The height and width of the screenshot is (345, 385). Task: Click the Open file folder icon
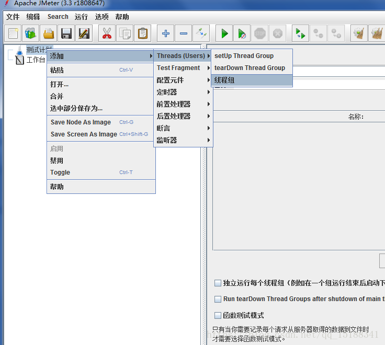point(49,33)
